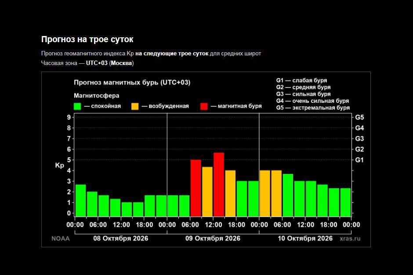Click the '08 Октября 2026' date label
Screen dimensions: 413x275
[121, 239]
